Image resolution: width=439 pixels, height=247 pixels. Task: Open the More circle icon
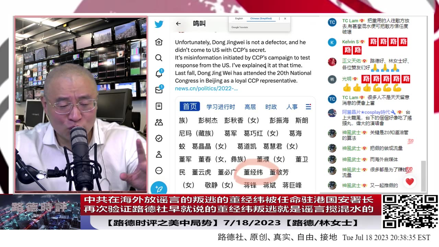click(x=159, y=170)
